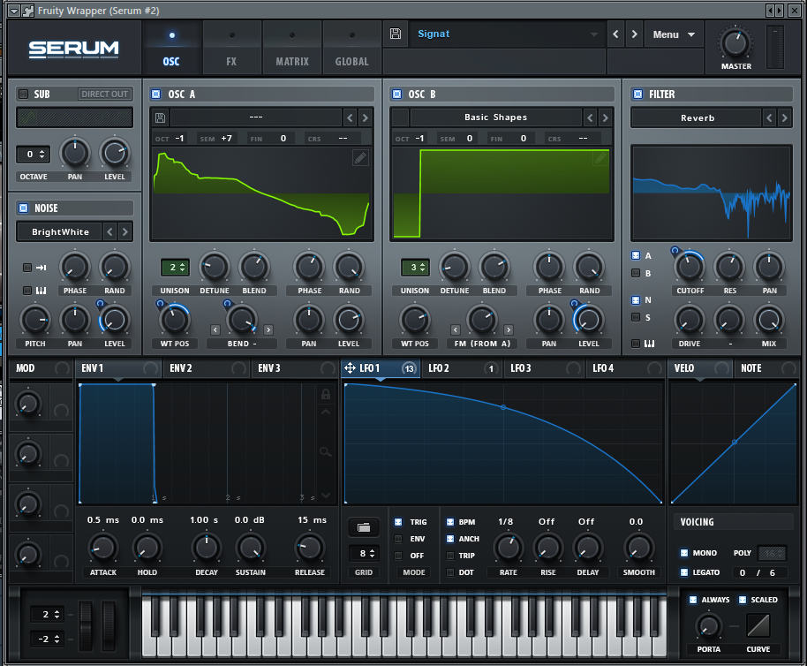Click the portamento curve shape icon
This screenshot has width=807, height=666.
pos(758,626)
